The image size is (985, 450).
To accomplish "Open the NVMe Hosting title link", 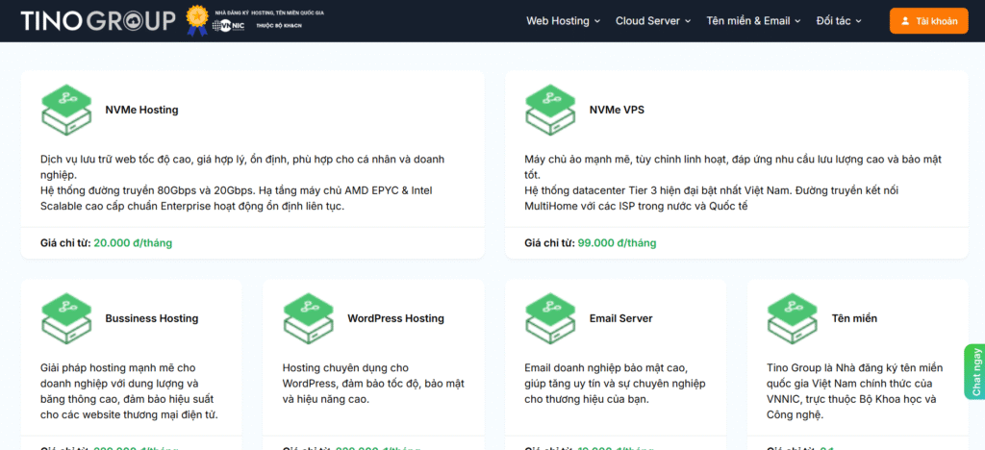I will coord(141,110).
